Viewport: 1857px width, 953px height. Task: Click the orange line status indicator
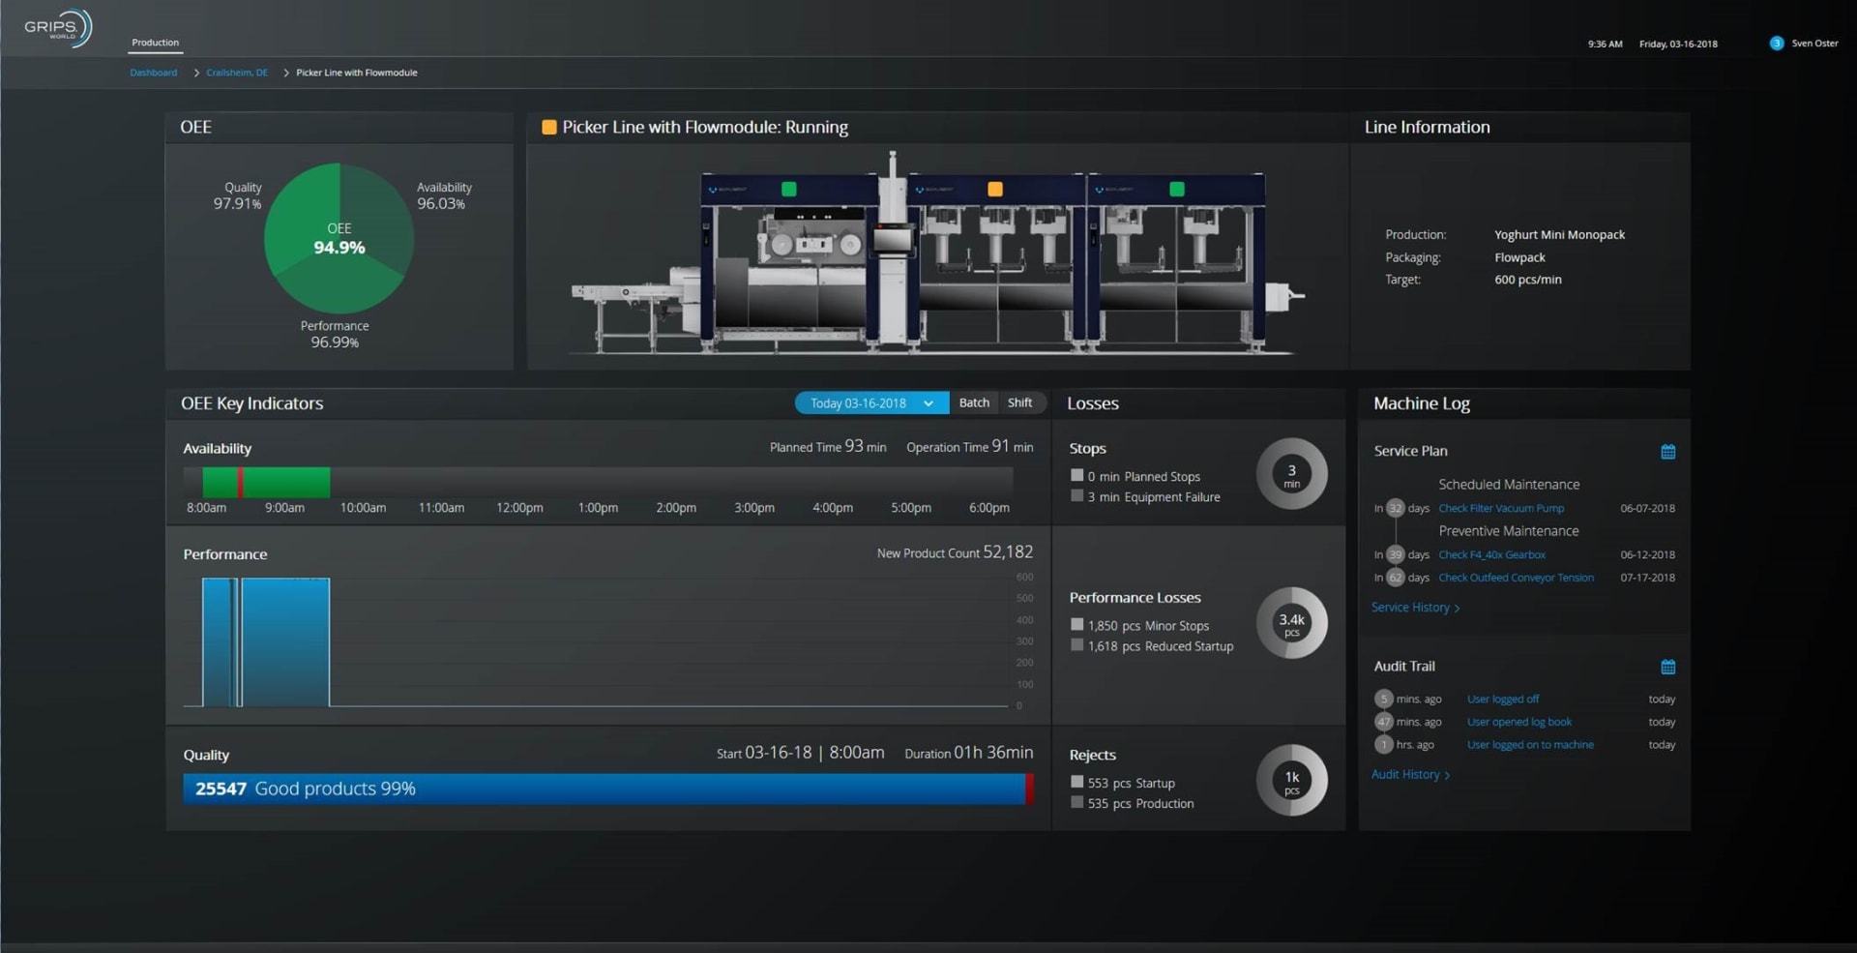(x=548, y=128)
